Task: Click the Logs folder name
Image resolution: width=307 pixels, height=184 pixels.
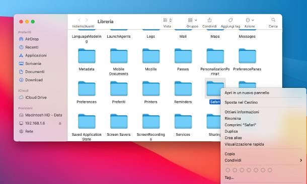Action: click(151, 36)
